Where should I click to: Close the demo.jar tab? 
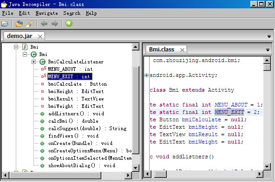coord(40,37)
